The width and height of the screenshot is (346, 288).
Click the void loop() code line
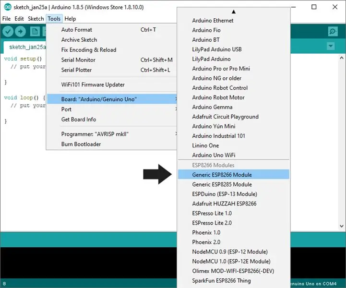click(25, 97)
